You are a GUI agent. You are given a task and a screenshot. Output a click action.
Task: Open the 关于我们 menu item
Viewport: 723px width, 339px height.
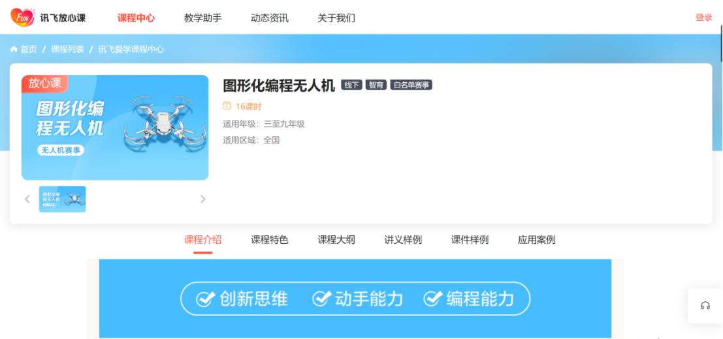point(336,18)
